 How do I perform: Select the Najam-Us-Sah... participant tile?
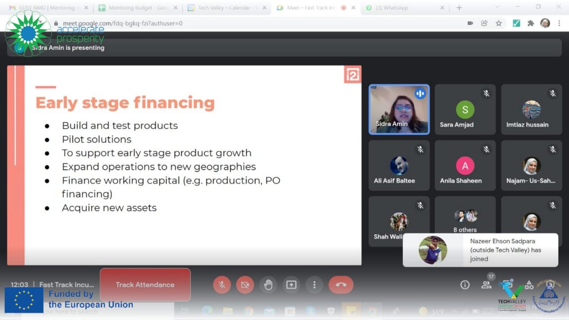532,165
